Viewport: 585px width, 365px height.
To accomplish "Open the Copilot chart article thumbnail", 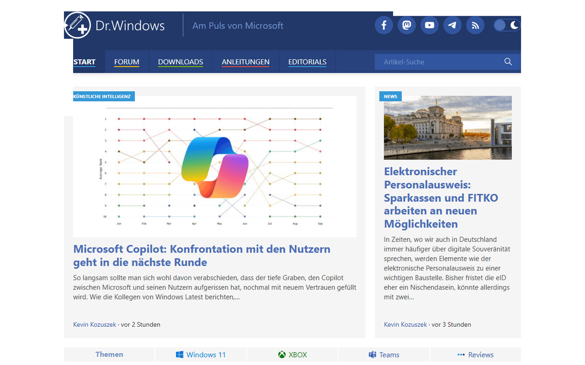I will pos(214,166).
